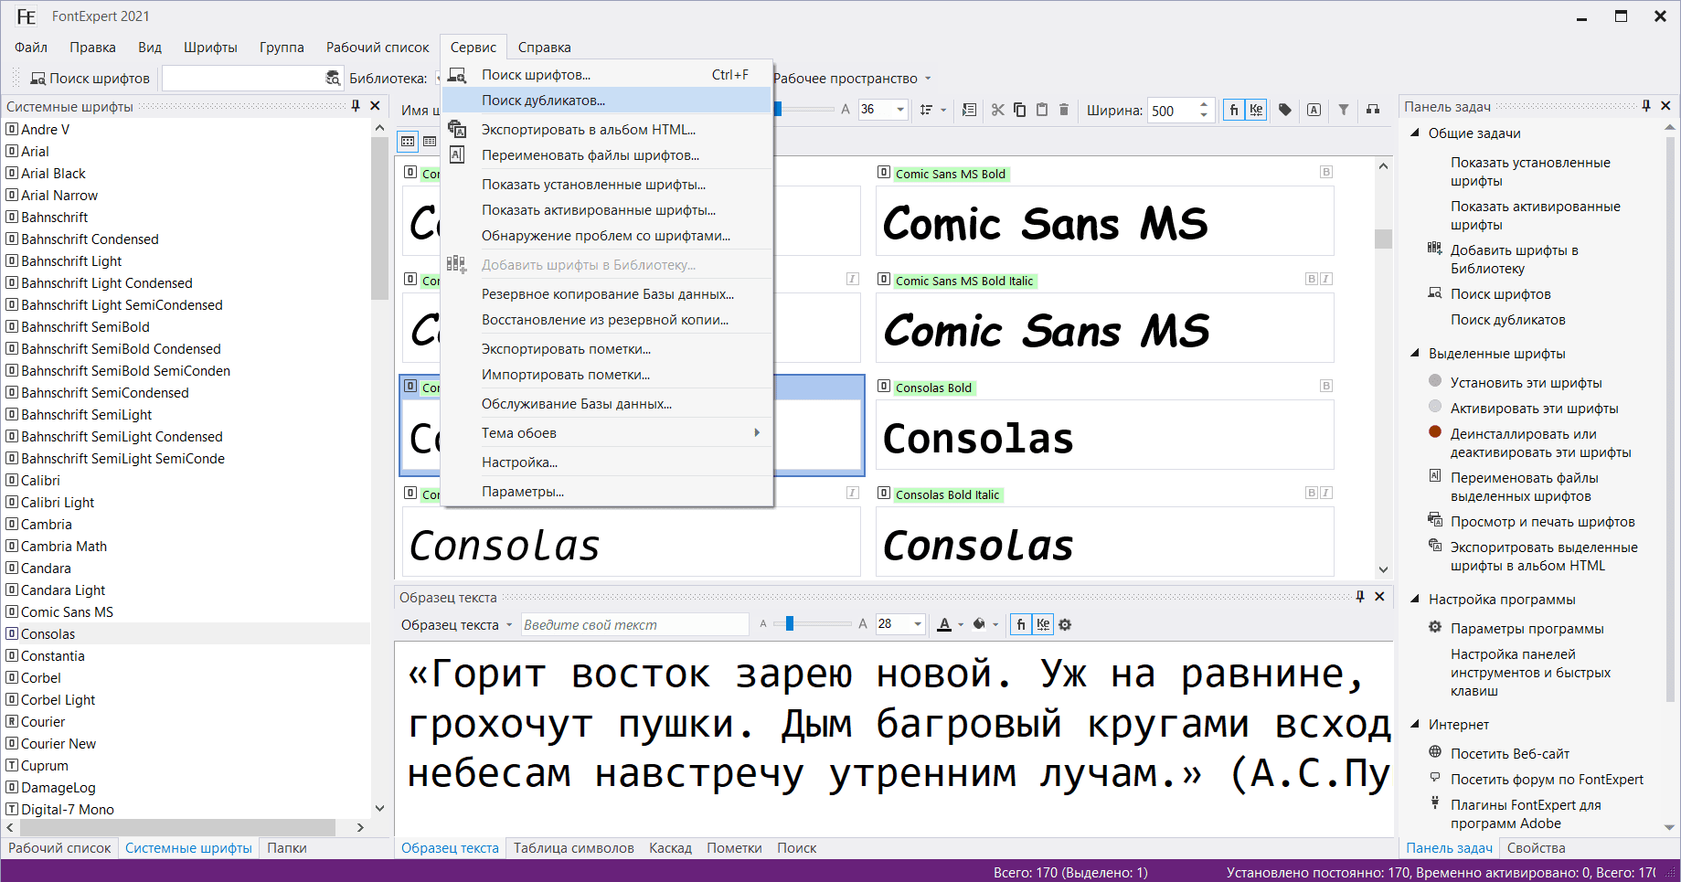Close the Системные шрифты panel
1681x882 pixels.
(x=375, y=106)
